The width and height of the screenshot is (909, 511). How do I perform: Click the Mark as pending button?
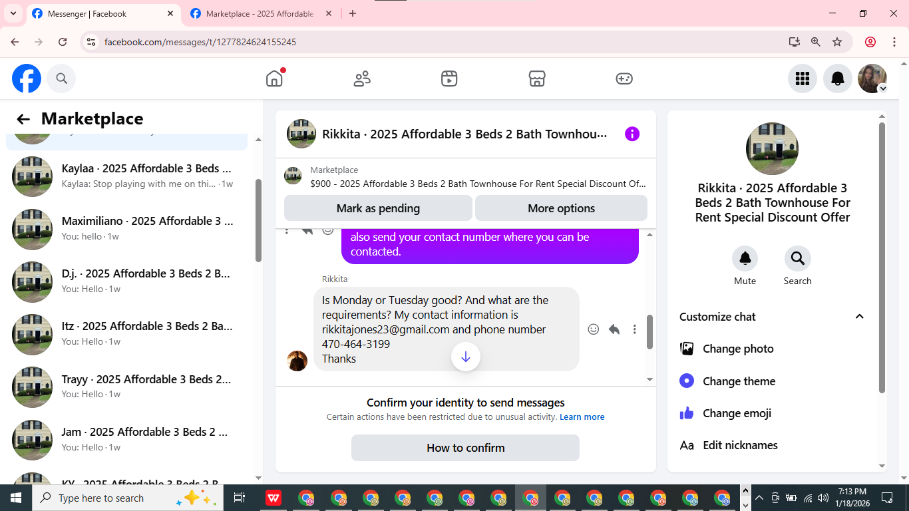tap(378, 208)
